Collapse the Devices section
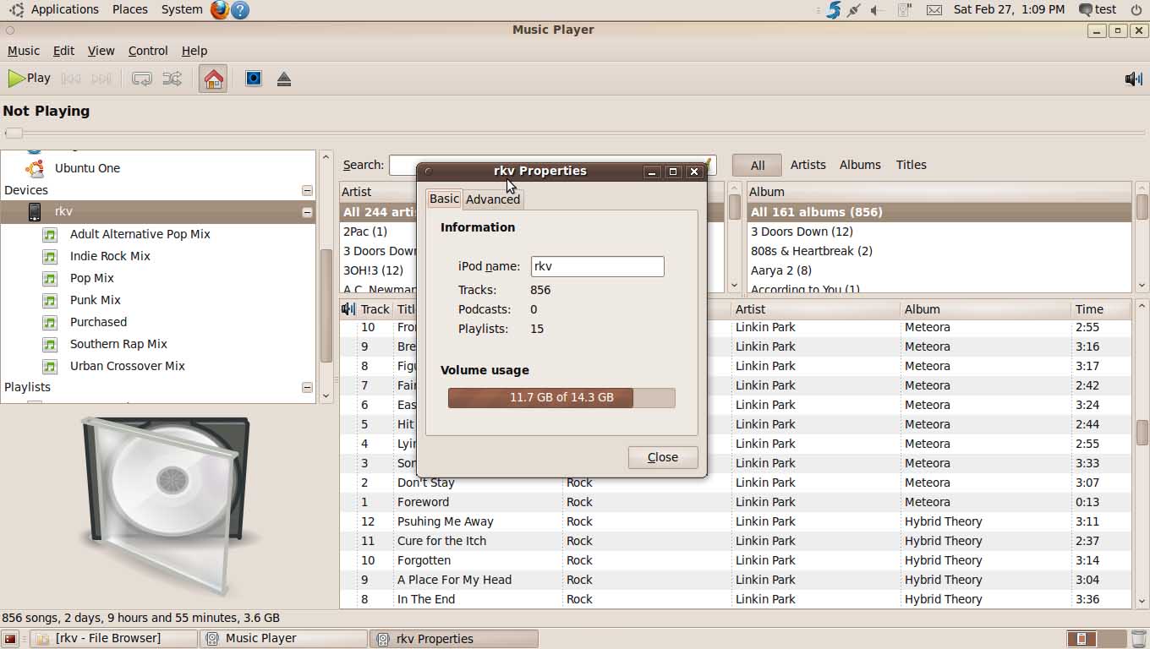The image size is (1150, 649). tap(307, 191)
